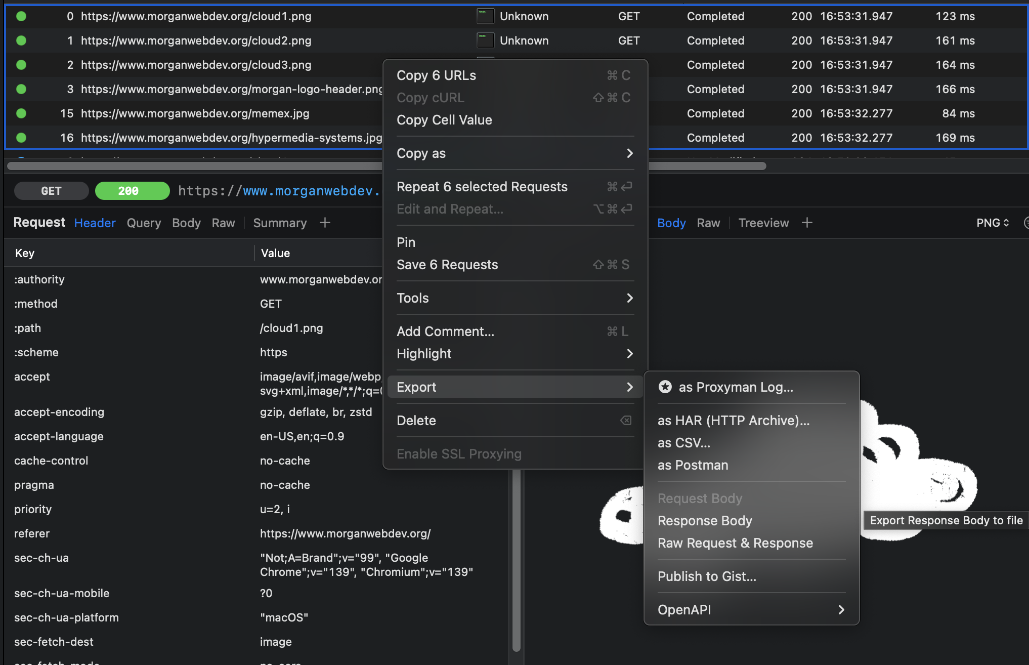Click the Delete backspace icon in context menu
Image resolution: width=1029 pixels, height=665 pixels.
[626, 420]
